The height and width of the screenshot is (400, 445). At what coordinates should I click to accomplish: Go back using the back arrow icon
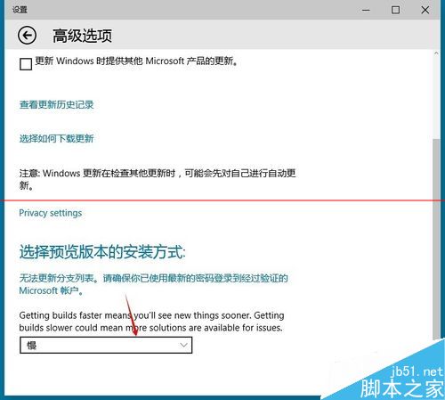(x=27, y=36)
